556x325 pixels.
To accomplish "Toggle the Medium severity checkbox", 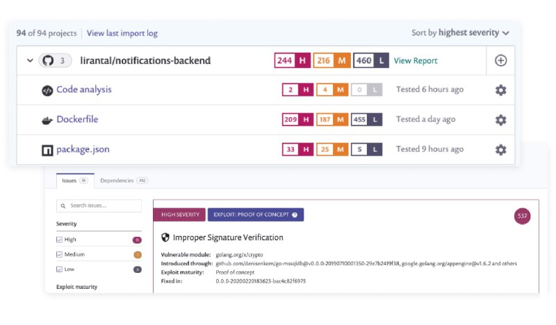I will click(59, 254).
